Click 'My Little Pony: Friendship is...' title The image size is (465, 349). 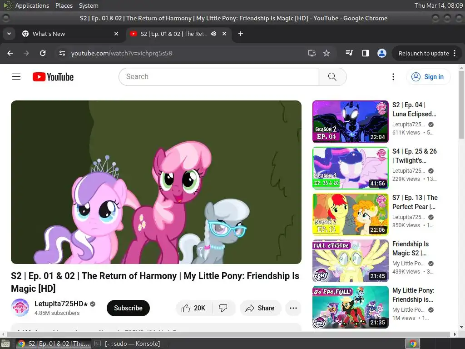tap(413, 294)
